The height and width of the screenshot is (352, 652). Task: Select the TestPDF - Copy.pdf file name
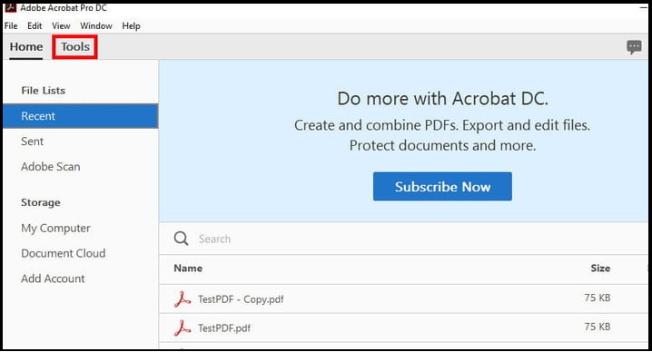[x=241, y=299]
